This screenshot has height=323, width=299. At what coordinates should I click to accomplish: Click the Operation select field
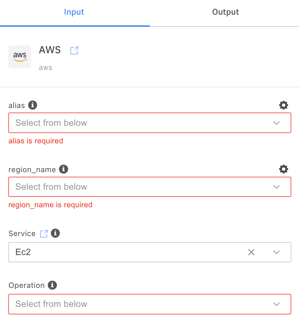pyautogui.click(x=138, y=304)
